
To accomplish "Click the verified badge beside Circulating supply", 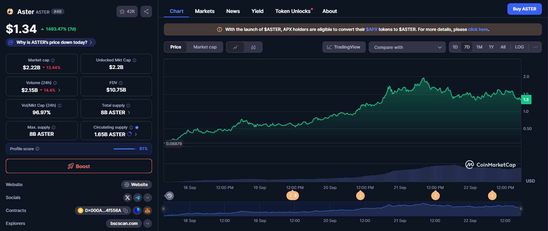I will pyautogui.click(x=137, y=128).
